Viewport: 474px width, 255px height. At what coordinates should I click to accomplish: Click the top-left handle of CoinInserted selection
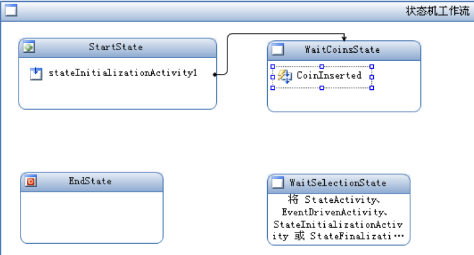click(272, 67)
